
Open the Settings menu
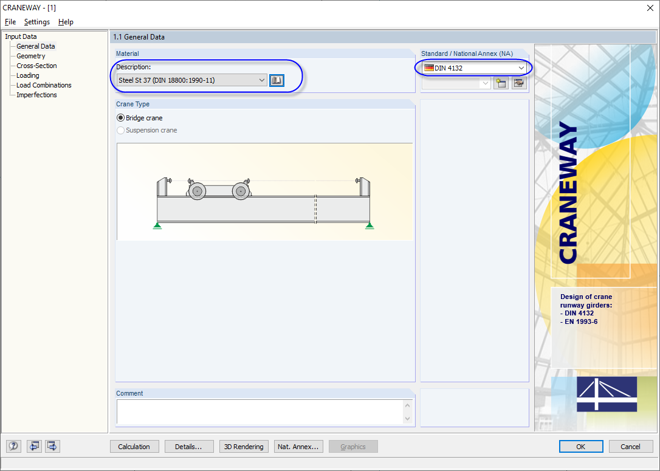pos(36,22)
